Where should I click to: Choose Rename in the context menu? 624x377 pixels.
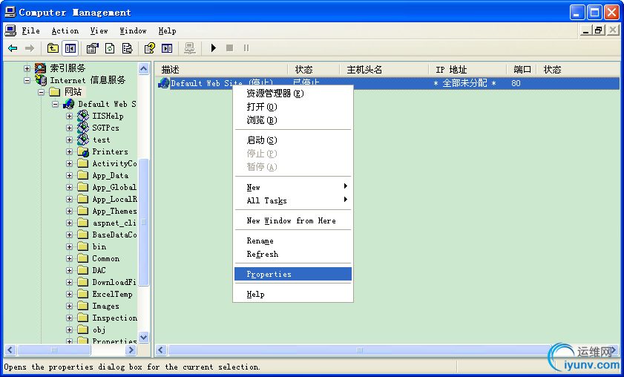pyautogui.click(x=293, y=241)
